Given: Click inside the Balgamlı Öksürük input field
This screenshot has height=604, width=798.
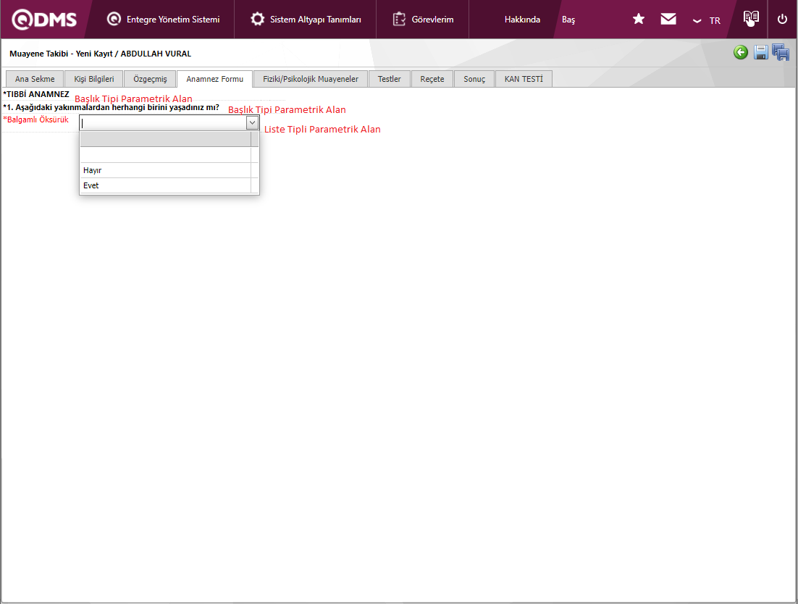Looking at the screenshot, I should point(163,122).
